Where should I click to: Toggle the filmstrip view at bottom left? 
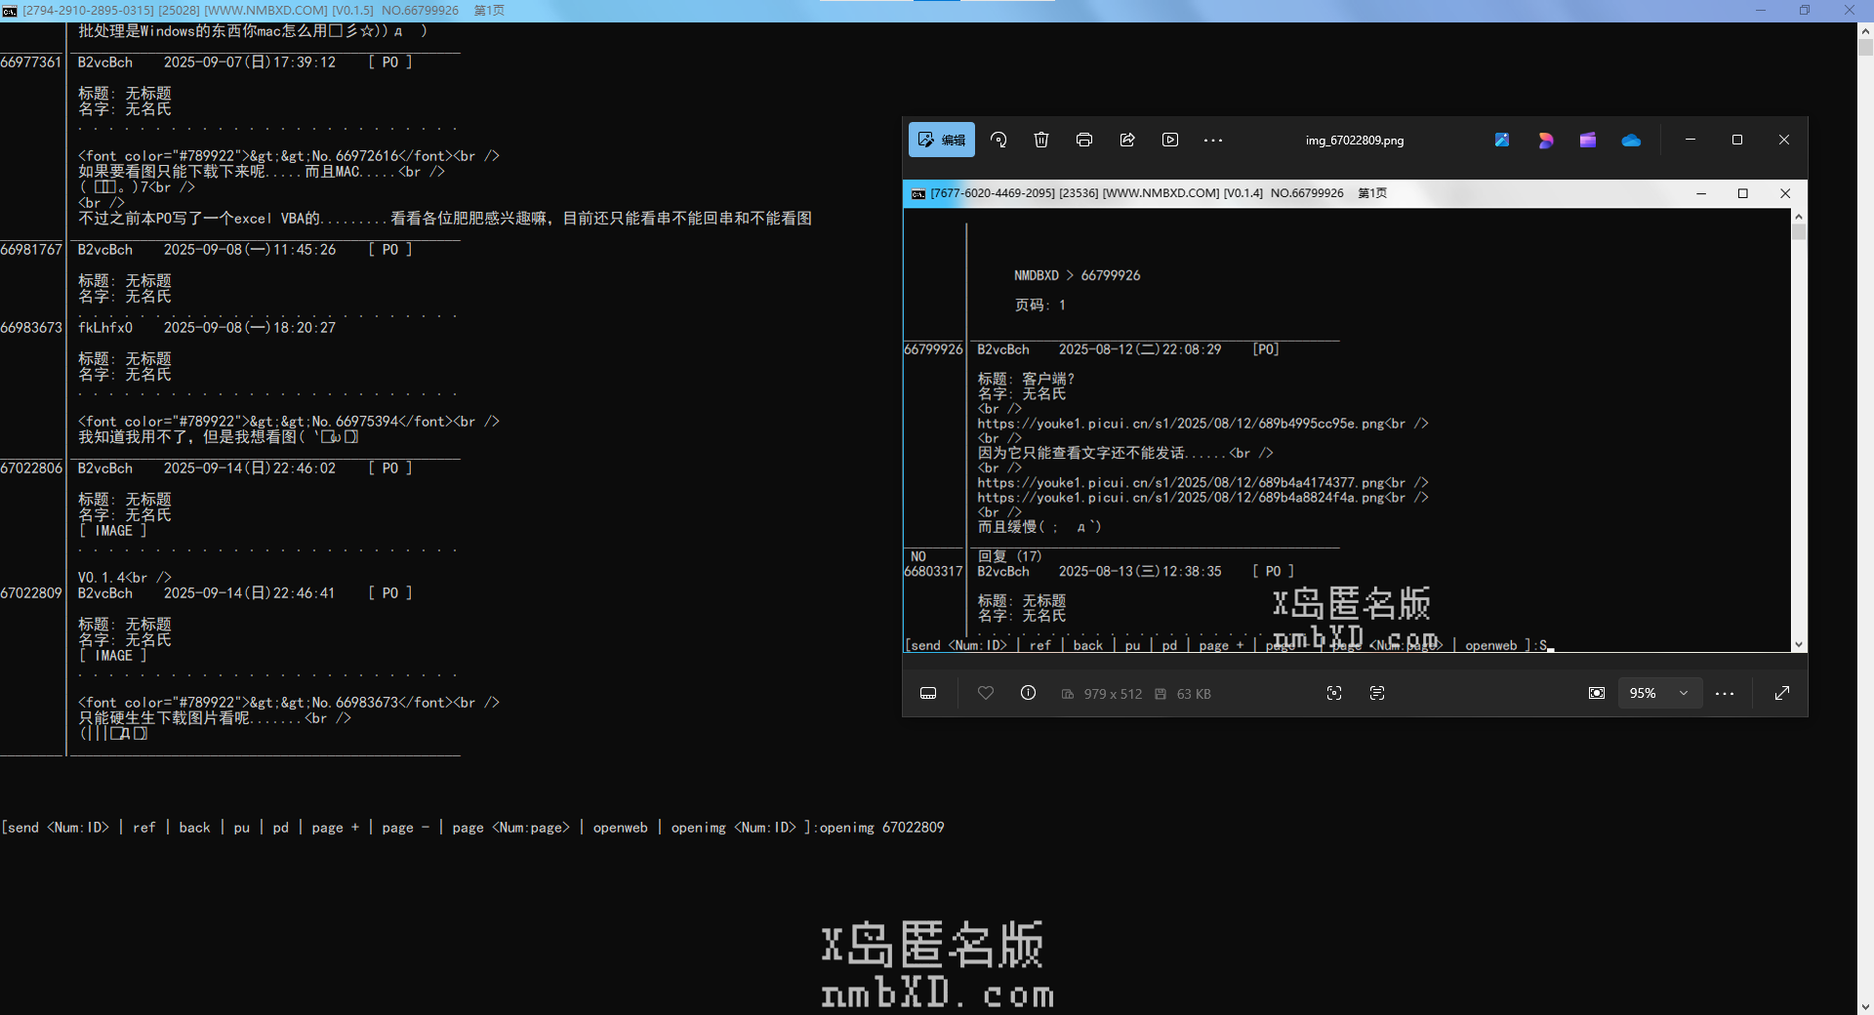point(928,693)
